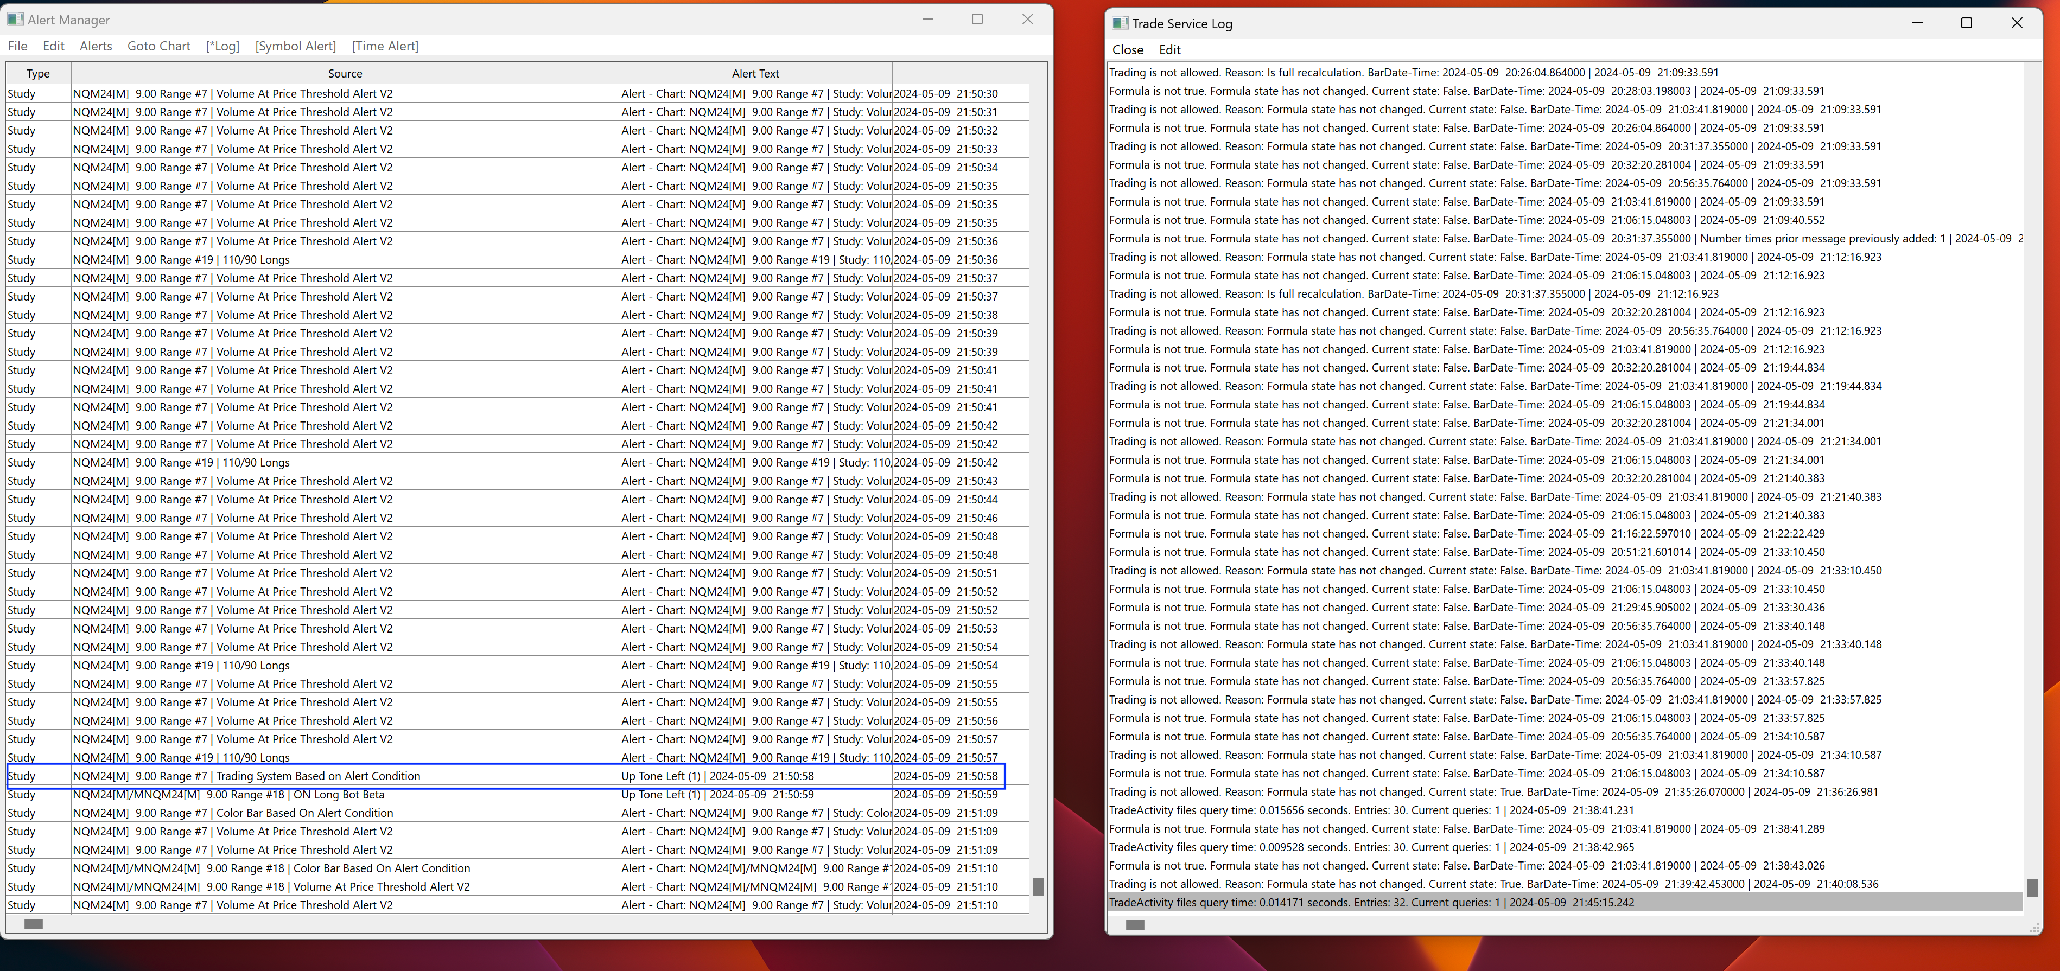Switch to the [Symbol Alert] tab
Image resolution: width=2060 pixels, height=971 pixels.
click(295, 46)
